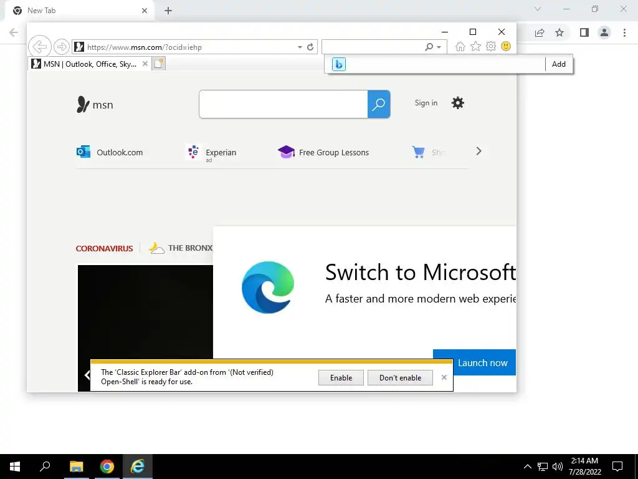Click Don't enable for the add-on

400,377
